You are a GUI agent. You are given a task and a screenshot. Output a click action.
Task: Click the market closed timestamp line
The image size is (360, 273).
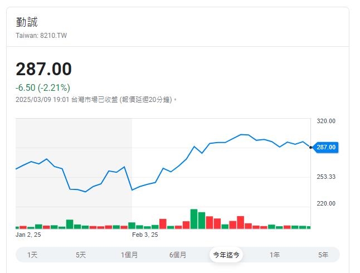click(96, 99)
